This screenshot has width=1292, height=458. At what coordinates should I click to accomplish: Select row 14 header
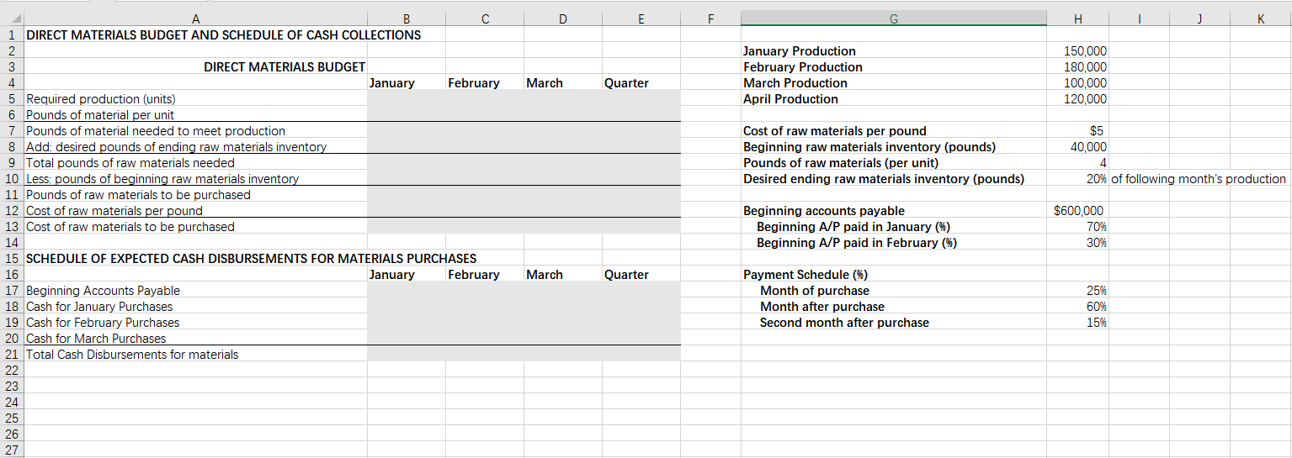12,243
